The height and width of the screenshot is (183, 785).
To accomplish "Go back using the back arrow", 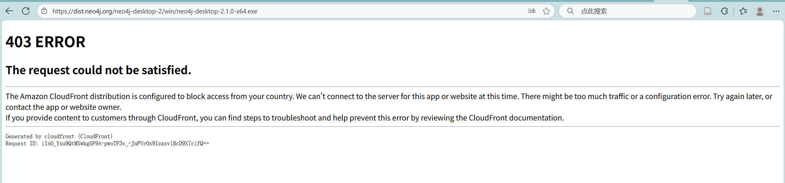I will (x=9, y=11).
